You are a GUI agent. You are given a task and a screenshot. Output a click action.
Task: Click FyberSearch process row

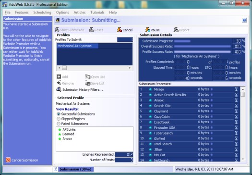189,133
